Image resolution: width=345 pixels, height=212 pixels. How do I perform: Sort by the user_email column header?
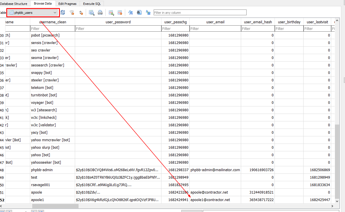click(x=215, y=22)
